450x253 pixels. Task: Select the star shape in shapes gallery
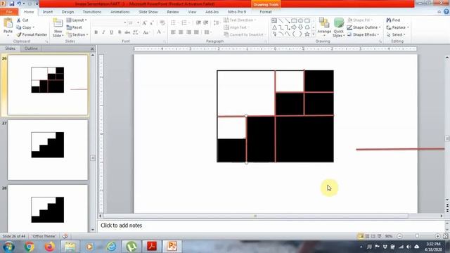click(307, 34)
